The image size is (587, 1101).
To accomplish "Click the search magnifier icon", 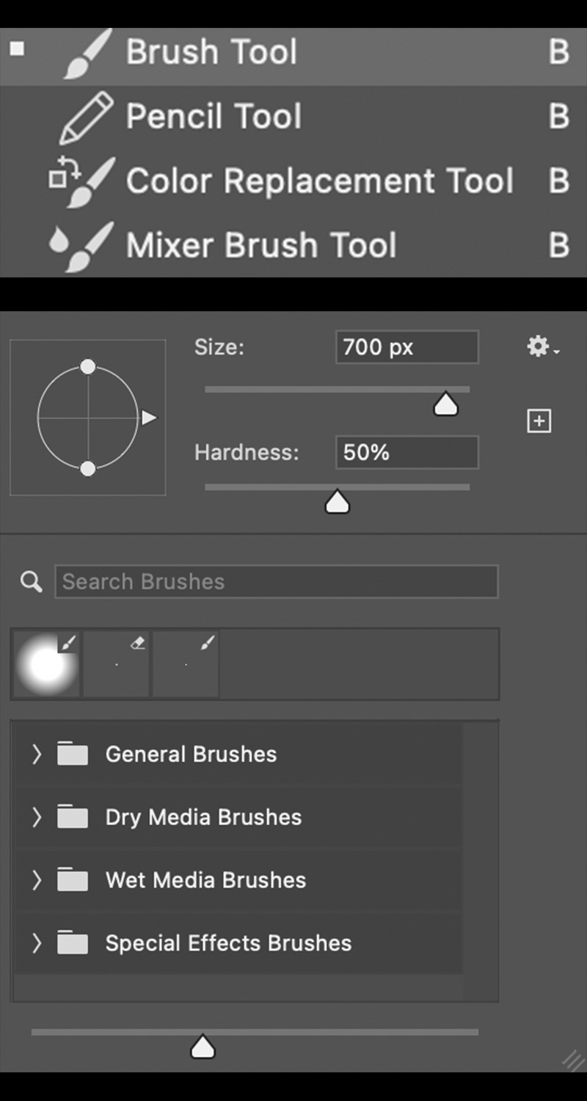I will click(31, 582).
